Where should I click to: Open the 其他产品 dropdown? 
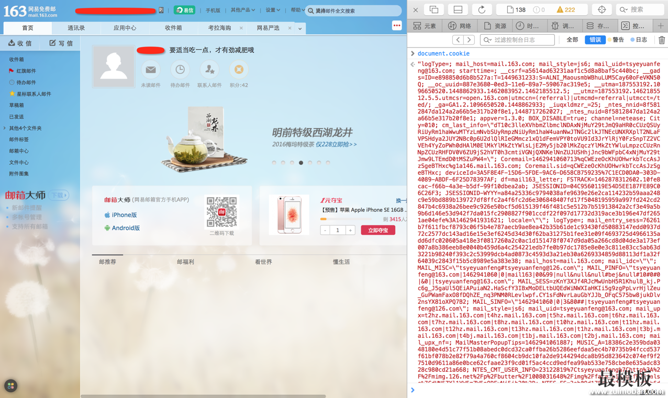(243, 10)
